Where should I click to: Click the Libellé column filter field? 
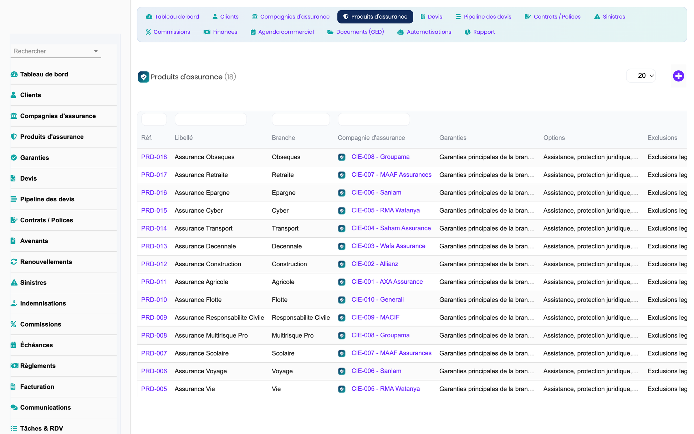click(211, 119)
